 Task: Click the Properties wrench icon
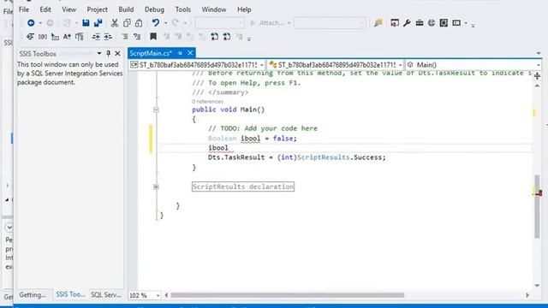[407, 23]
